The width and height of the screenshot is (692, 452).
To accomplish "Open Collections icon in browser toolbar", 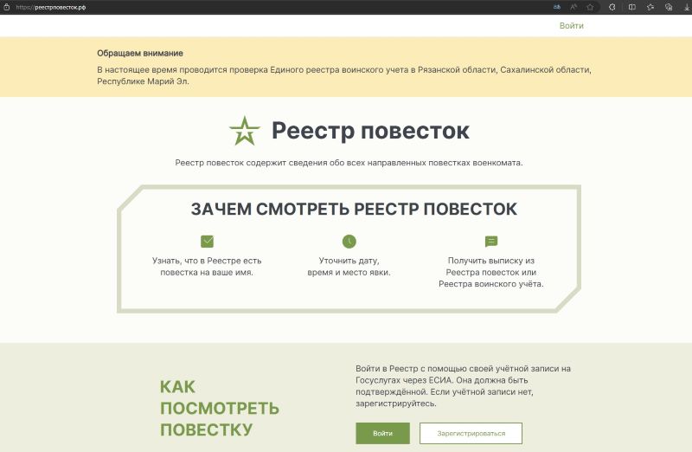I will pos(669,6).
